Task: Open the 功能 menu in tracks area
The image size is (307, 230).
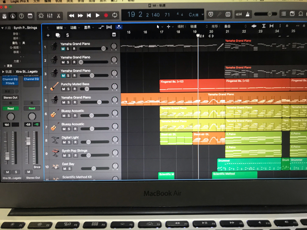Action: pos(74,28)
